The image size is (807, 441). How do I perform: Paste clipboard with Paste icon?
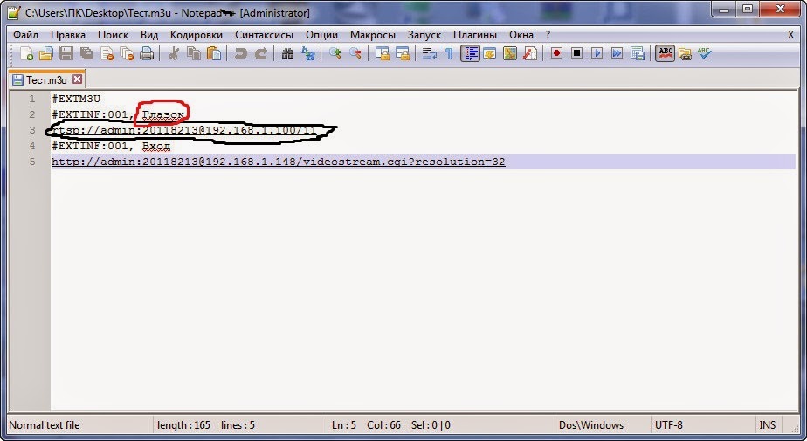pyautogui.click(x=214, y=53)
